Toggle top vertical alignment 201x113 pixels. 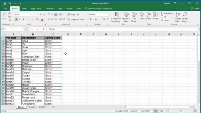point(49,14)
